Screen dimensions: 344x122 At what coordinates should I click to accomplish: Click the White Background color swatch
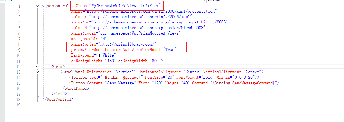click(98, 55)
